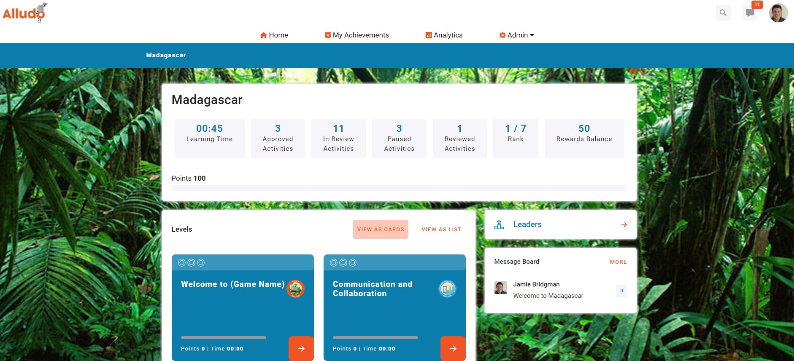Open the user profile avatar
Viewport: 794px width, 361px height.
click(778, 13)
